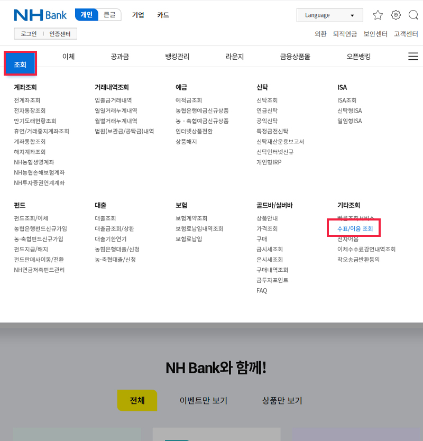Open the 골드바/실버바 FAQ link
The width and height of the screenshot is (423, 441).
262,290
